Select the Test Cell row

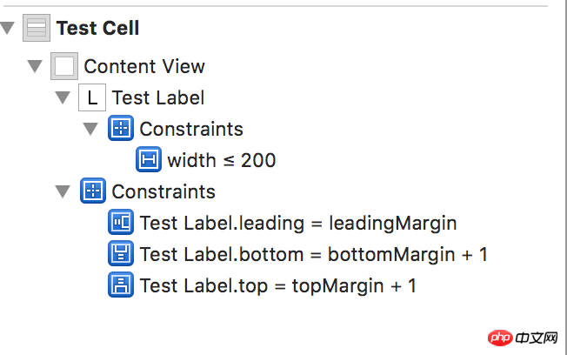click(x=97, y=29)
